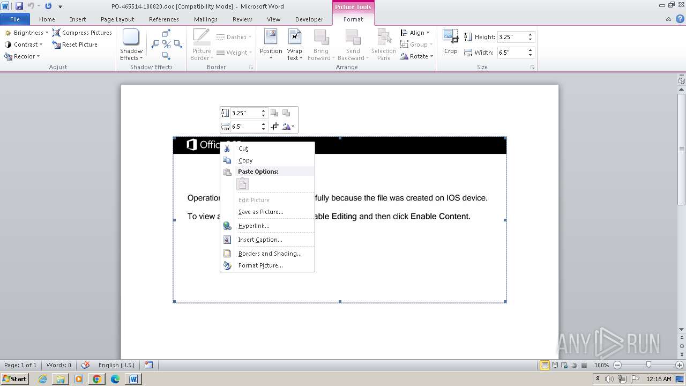Choose Copy from the context menu
The image size is (686, 386).
267,160
